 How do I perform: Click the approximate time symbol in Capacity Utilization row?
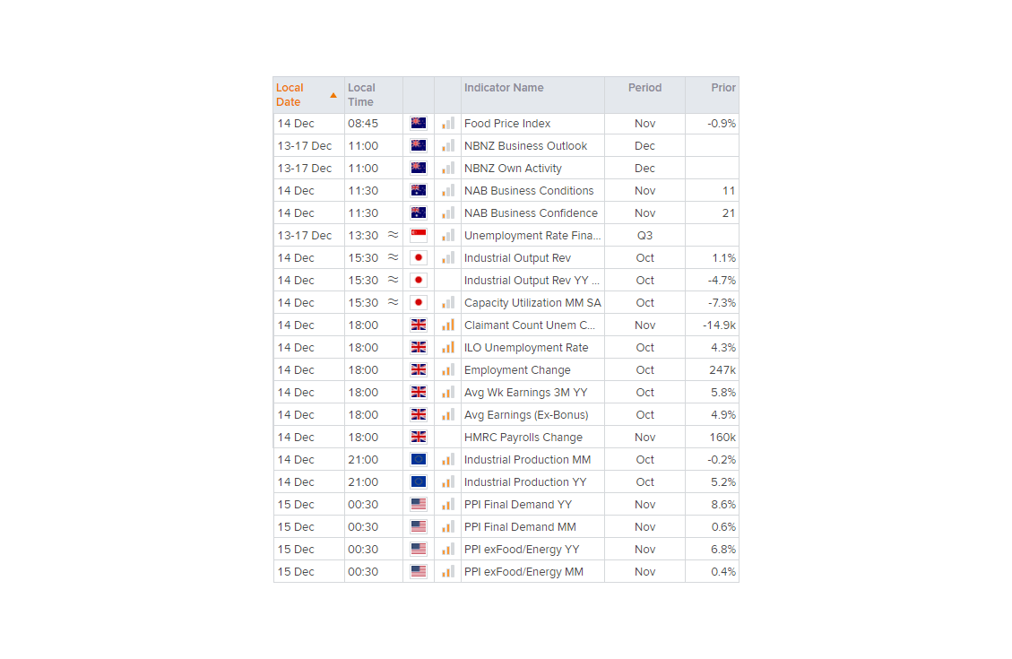pos(393,303)
